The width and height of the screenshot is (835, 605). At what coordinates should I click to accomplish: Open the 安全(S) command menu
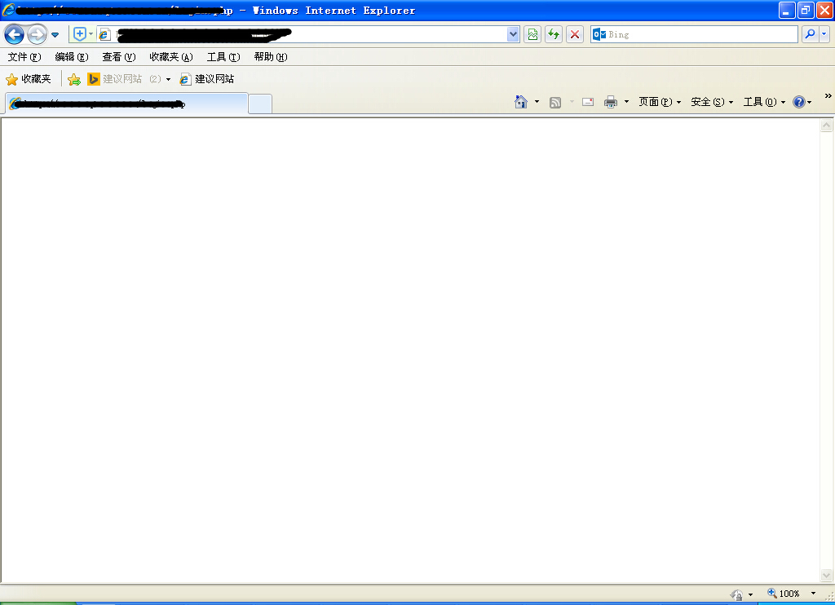click(712, 102)
